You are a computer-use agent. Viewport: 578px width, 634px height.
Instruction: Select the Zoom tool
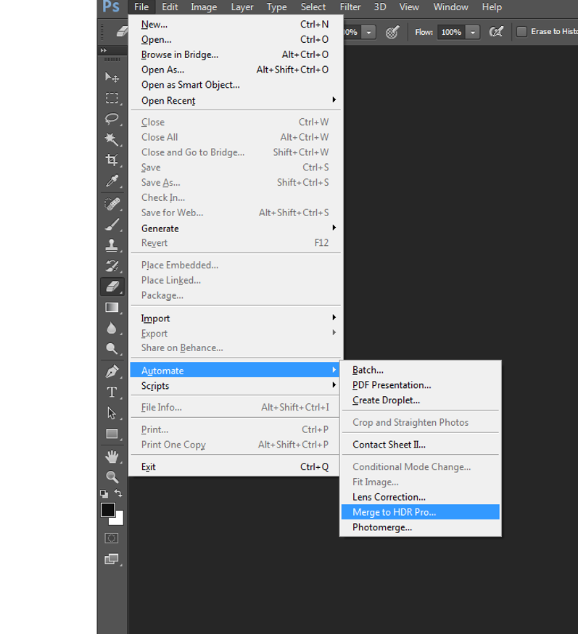click(x=112, y=477)
